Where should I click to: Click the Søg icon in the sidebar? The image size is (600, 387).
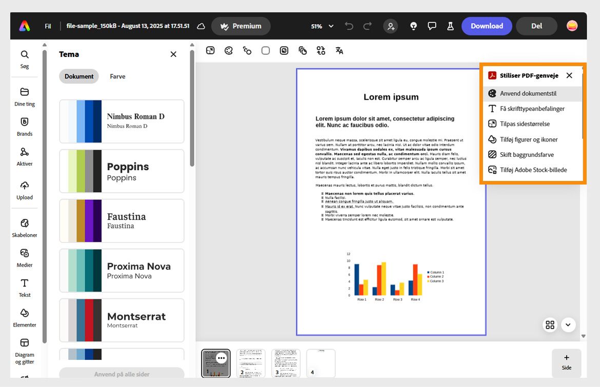[24, 54]
